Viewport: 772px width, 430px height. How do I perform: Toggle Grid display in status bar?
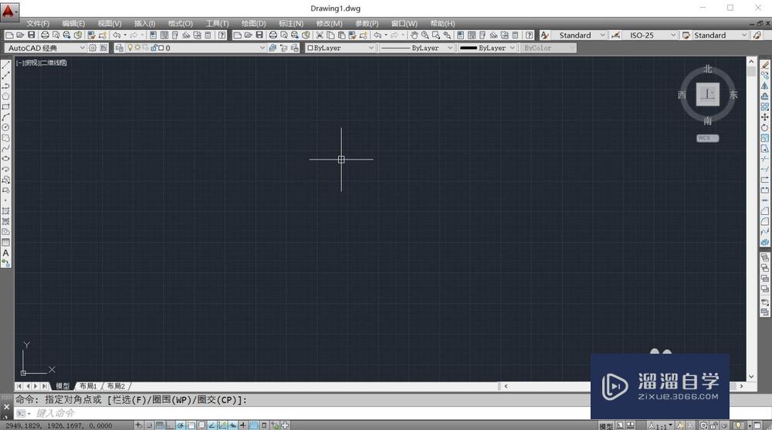(x=160, y=425)
